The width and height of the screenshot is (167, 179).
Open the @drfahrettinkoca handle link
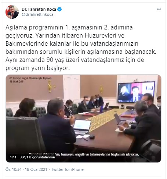[37, 14]
